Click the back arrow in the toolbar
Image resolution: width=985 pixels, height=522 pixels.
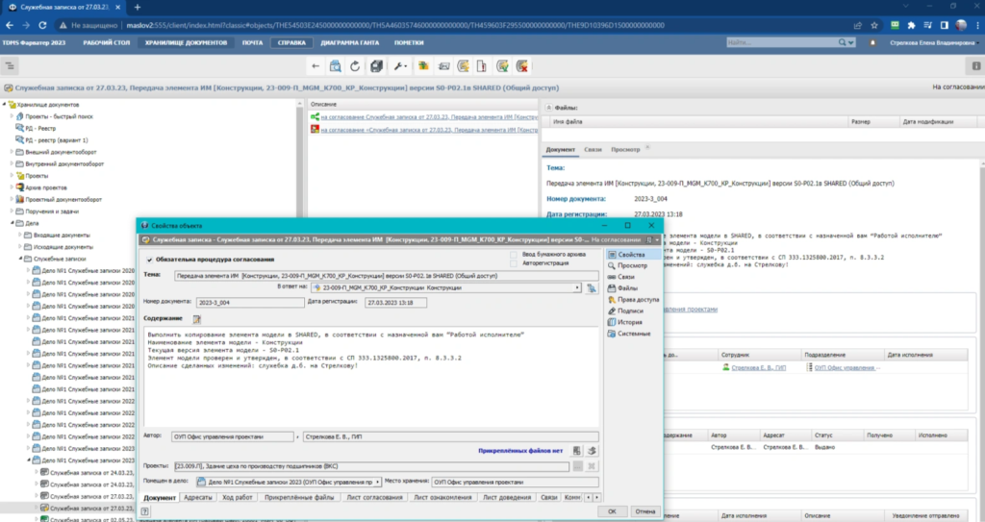coord(316,65)
